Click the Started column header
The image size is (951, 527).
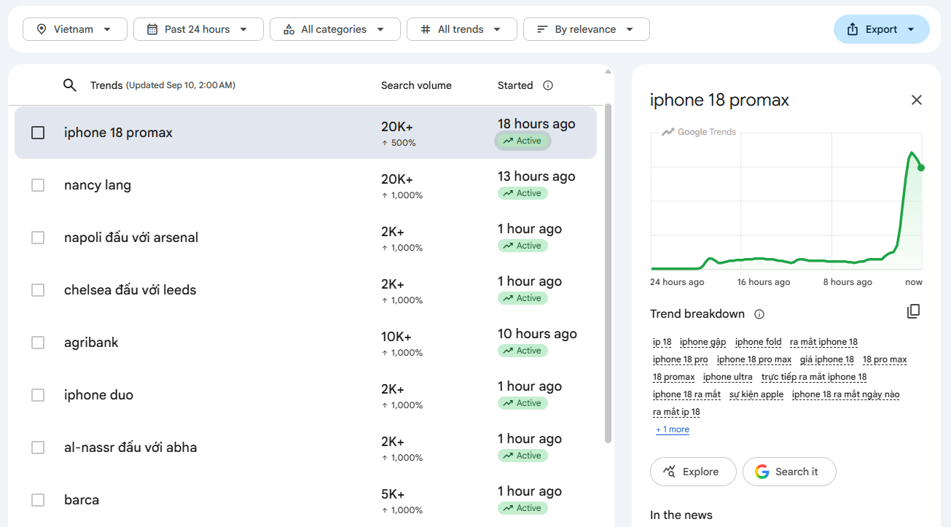pos(515,85)
